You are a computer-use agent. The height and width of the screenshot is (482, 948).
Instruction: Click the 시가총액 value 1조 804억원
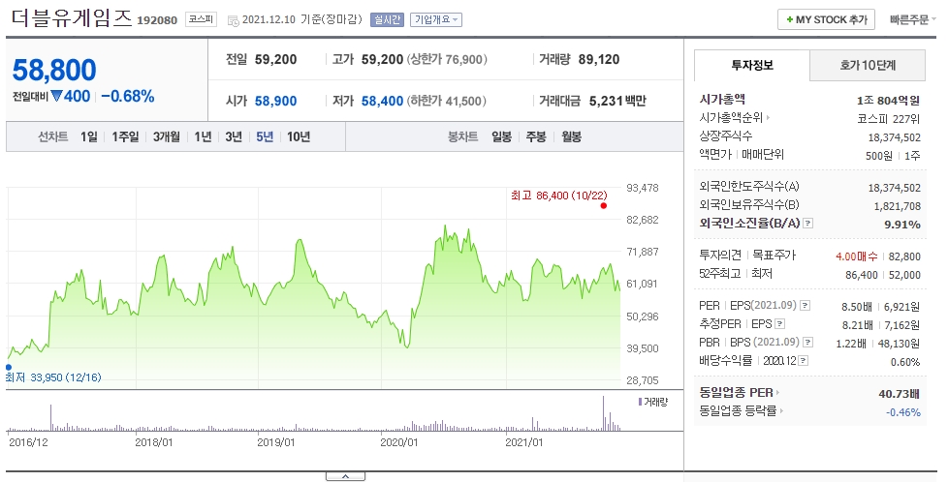[888, 101]
